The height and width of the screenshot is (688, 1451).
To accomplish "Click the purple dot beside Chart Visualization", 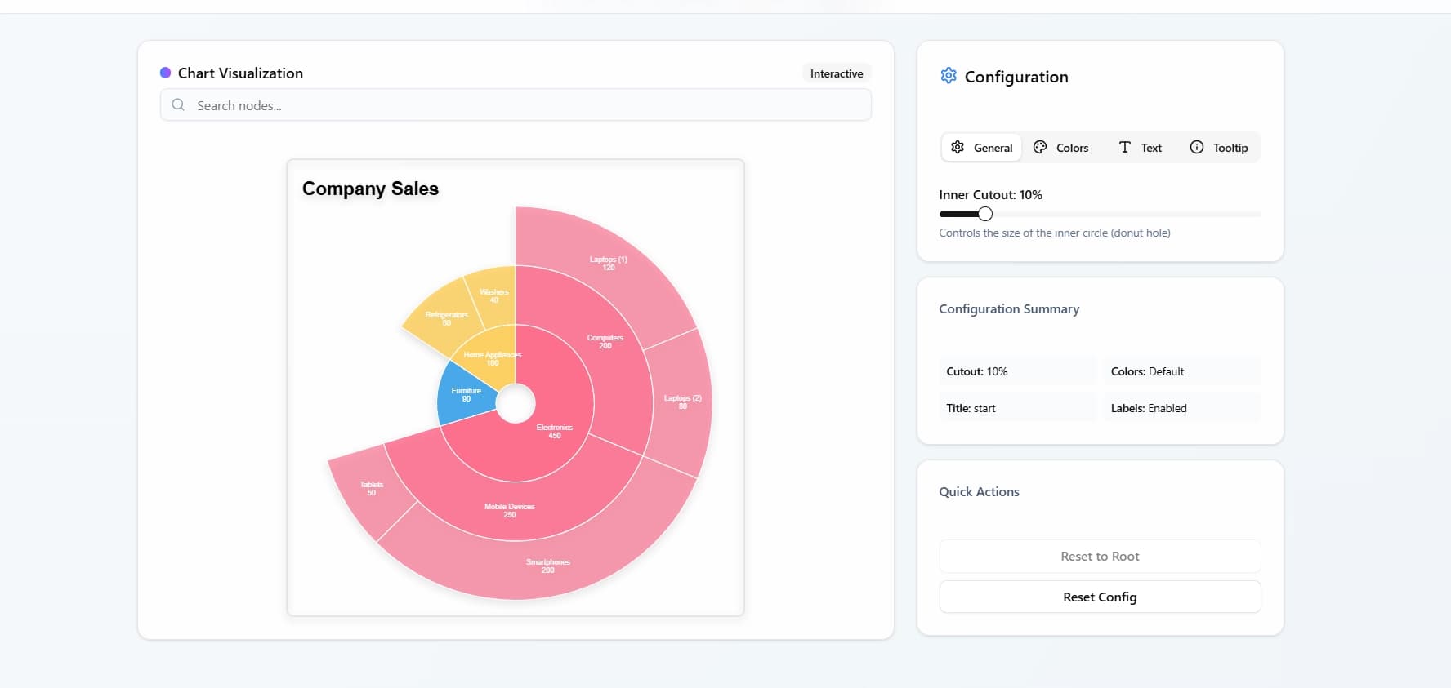I will [165, 73].
